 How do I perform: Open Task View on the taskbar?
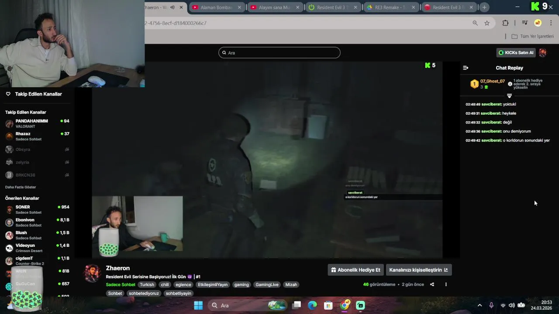pyautogui.click(x=297, y=305)
